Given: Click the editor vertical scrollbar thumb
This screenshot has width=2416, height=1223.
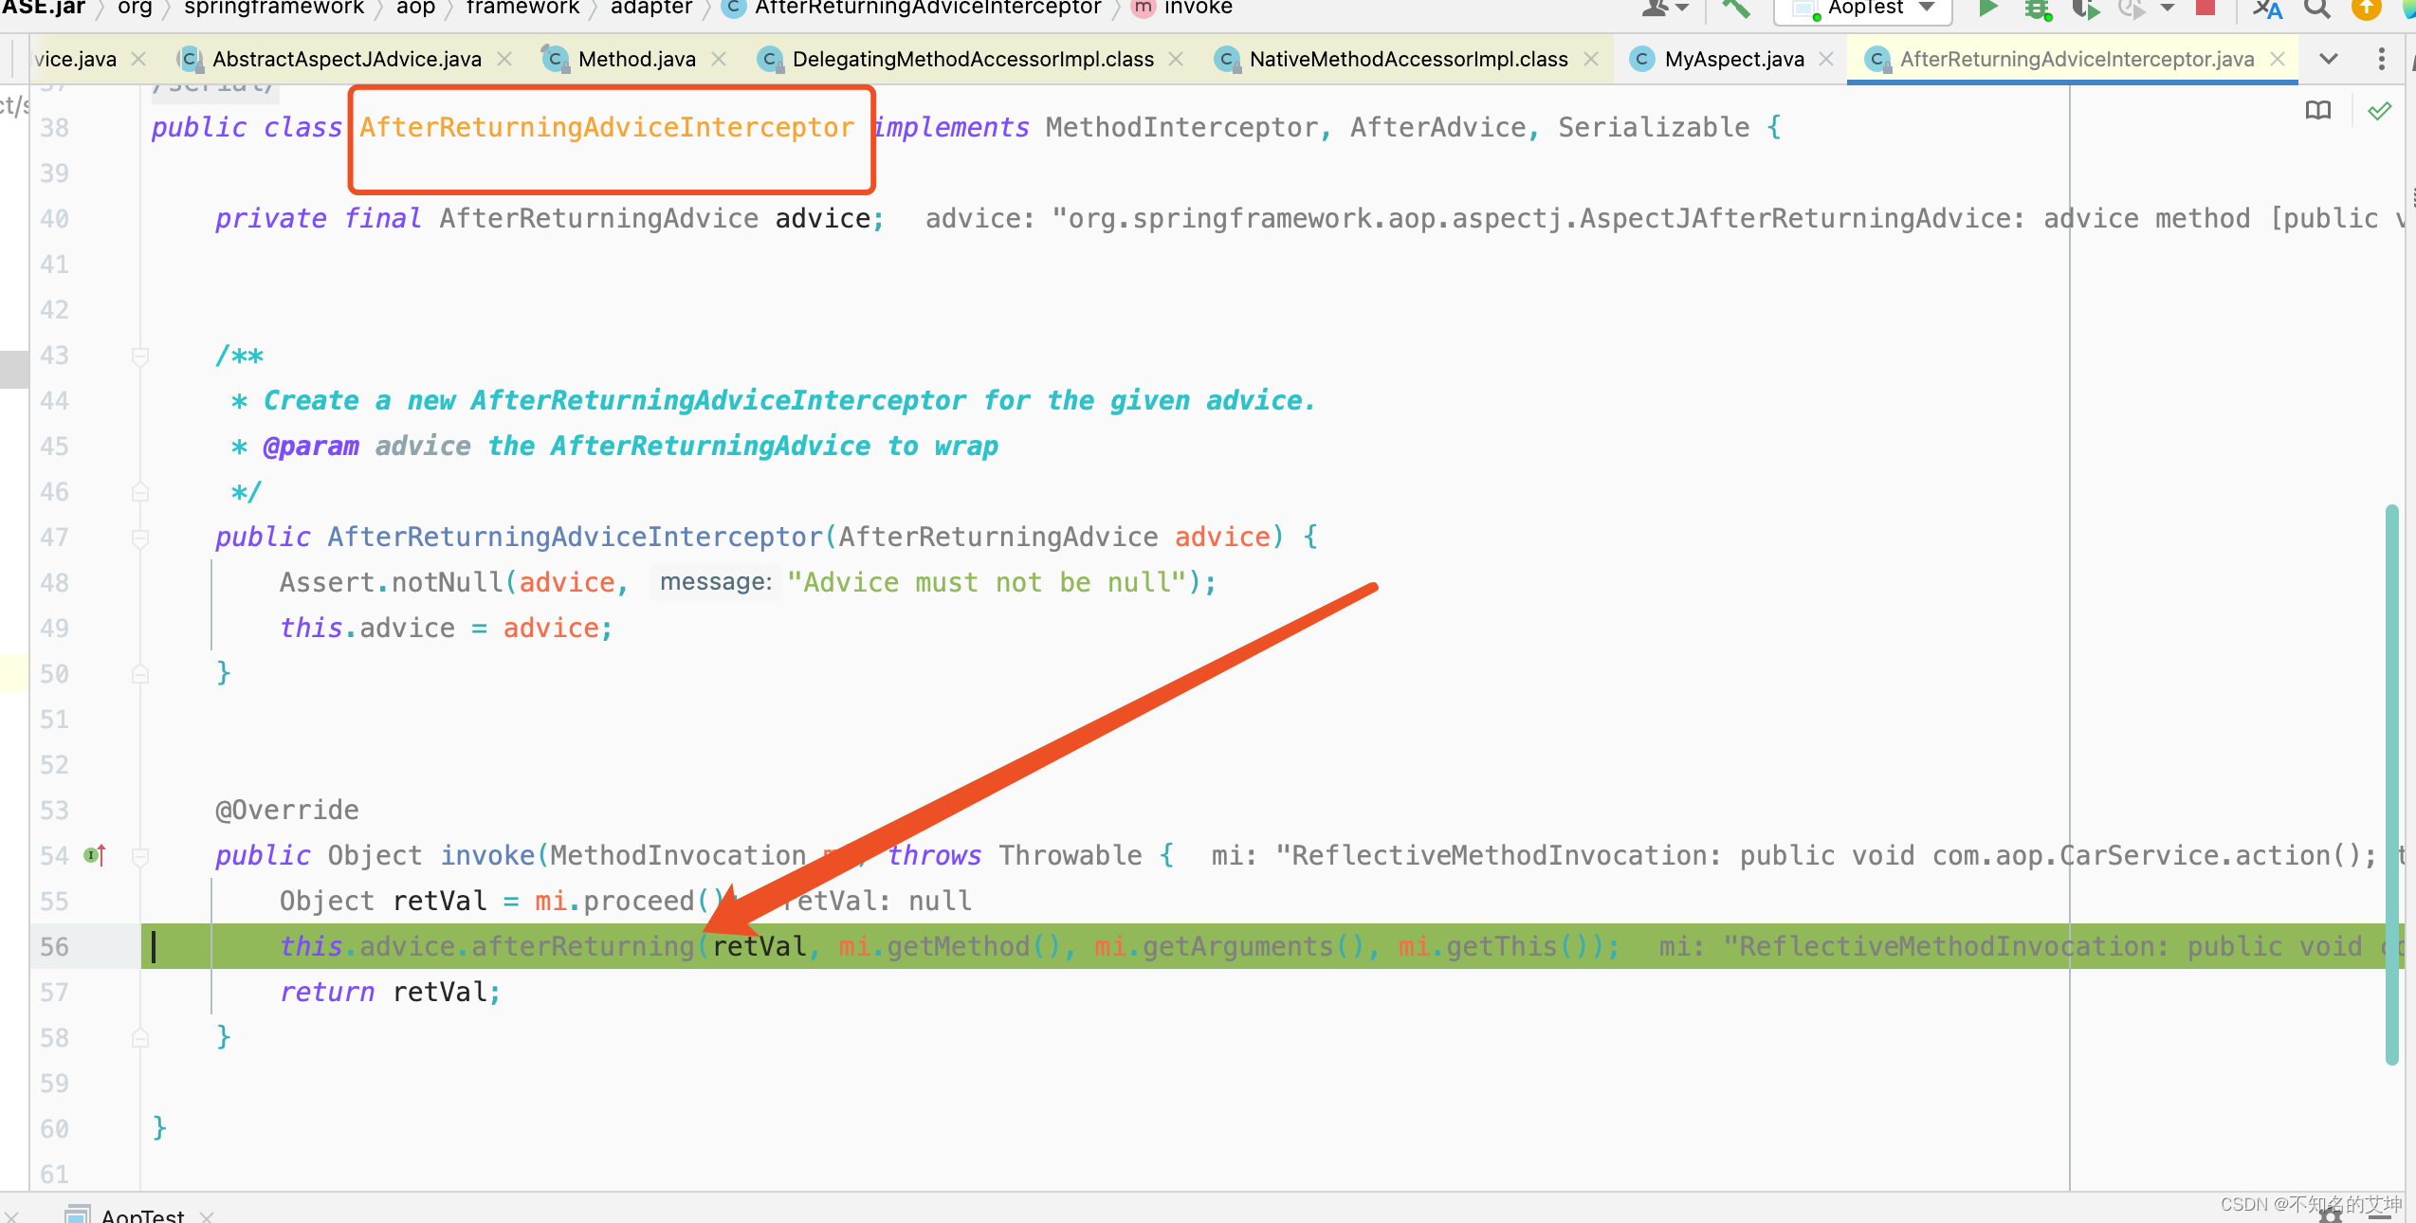Looking at the screenshot, I should [2391, 785].
